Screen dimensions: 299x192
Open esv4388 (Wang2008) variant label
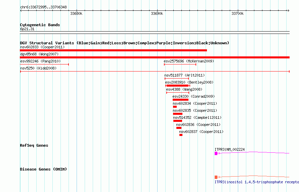pos(184,89)
